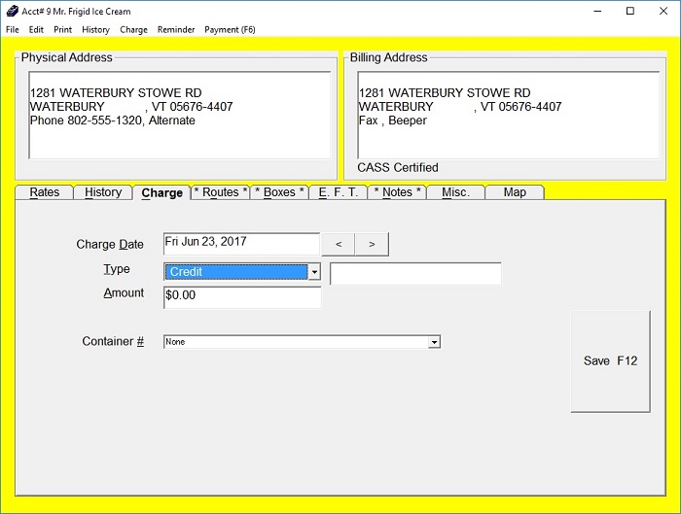Advance to next charge date

coord(372,244)
